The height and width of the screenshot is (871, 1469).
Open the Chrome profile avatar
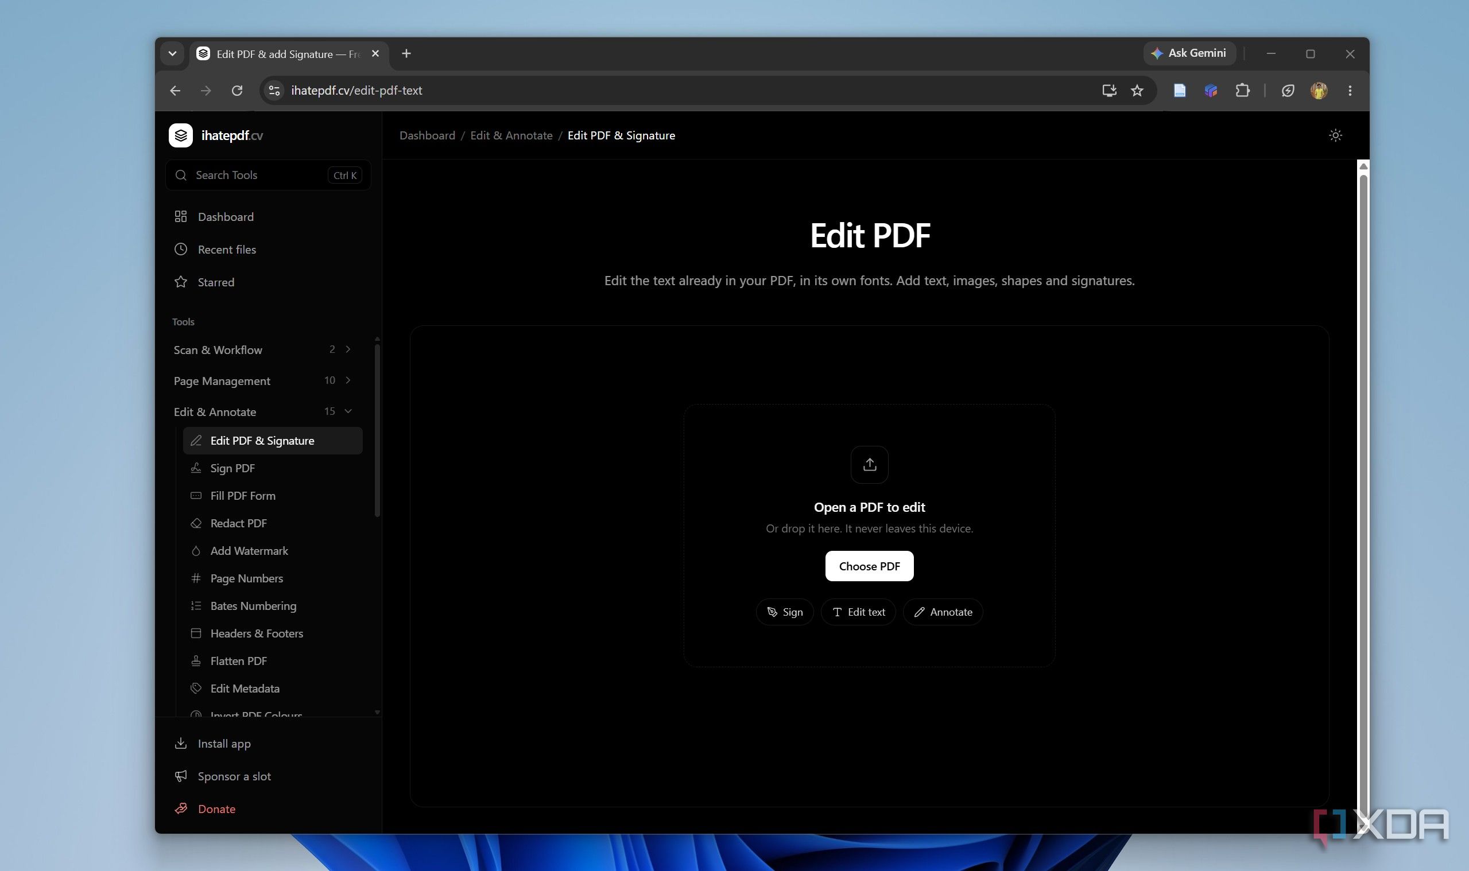[1319, 91]
